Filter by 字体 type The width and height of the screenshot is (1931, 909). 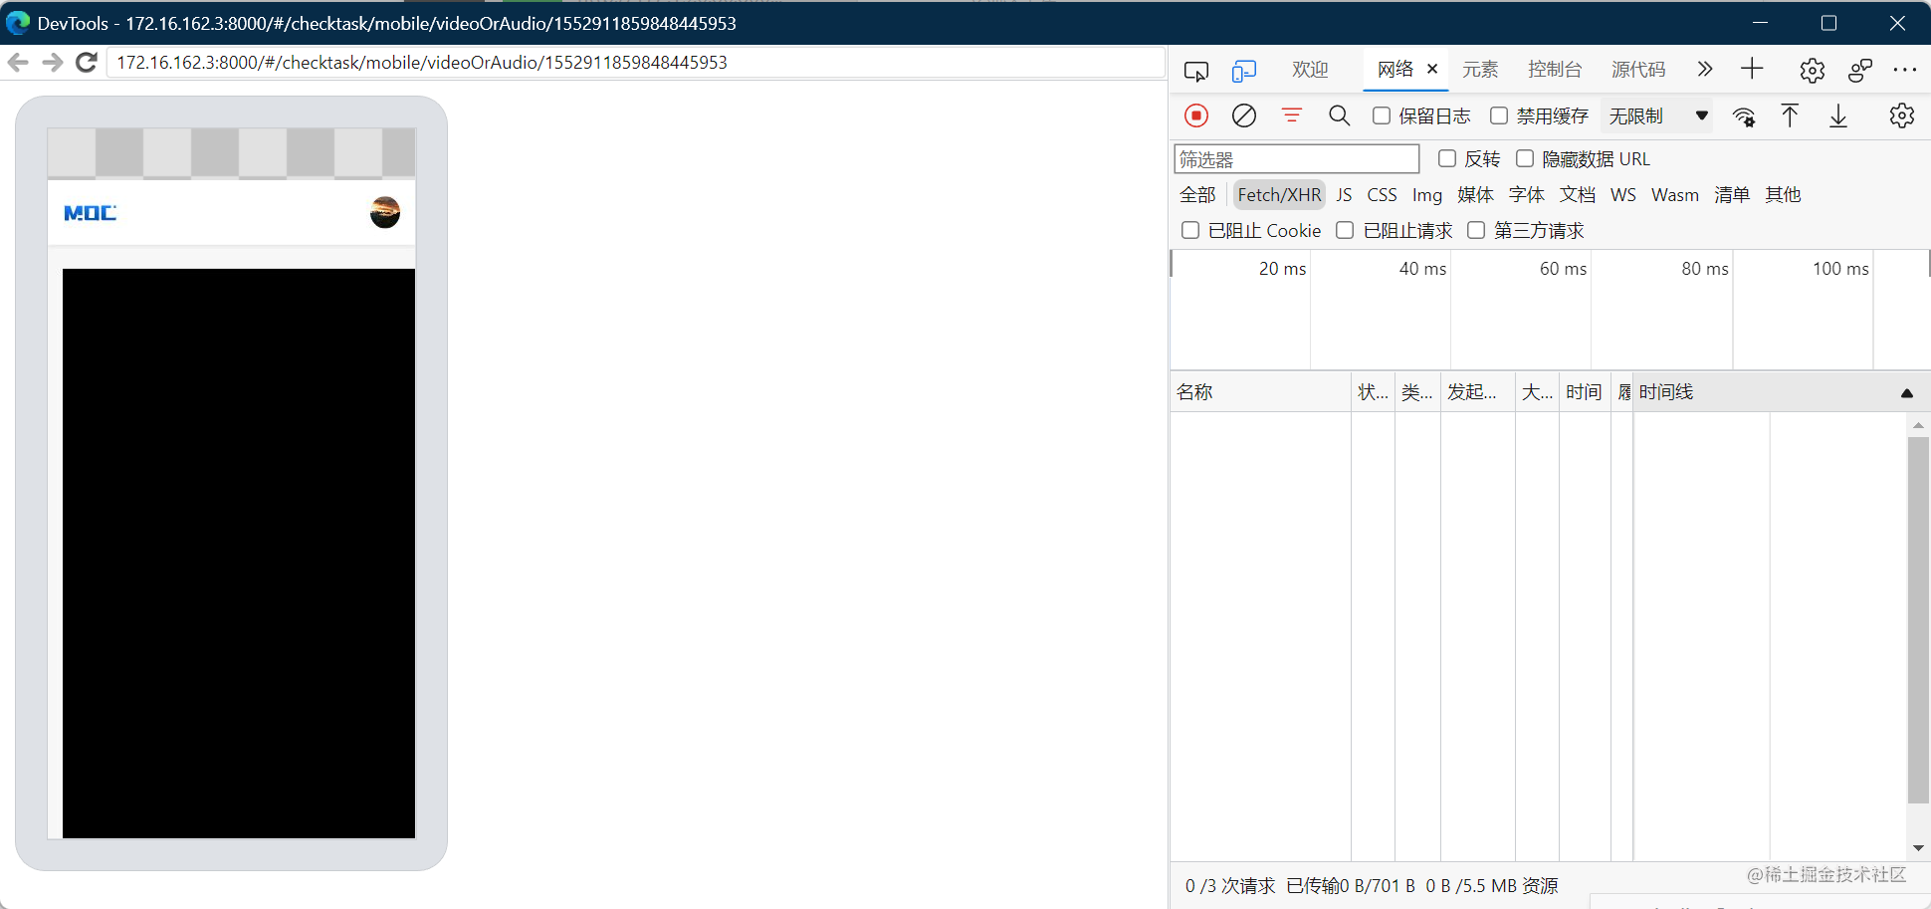tap(1526, 195)
